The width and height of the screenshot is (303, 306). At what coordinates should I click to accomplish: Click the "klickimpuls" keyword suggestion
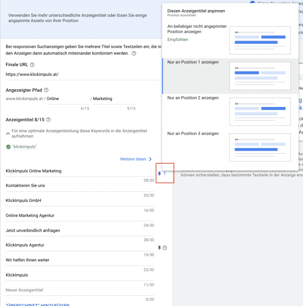[x=25, y=147]
